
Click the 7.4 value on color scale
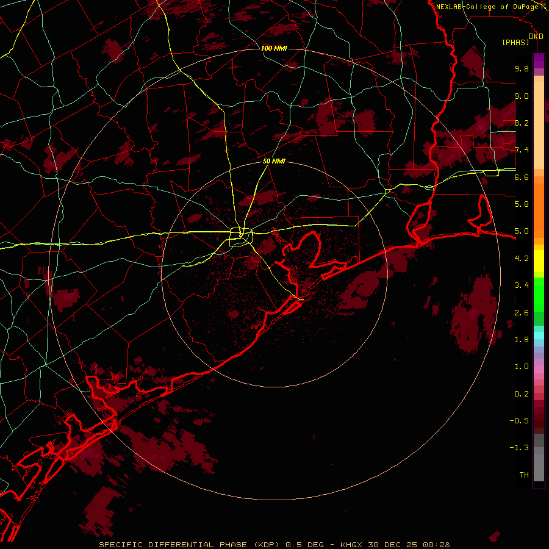tap(522, 150)
